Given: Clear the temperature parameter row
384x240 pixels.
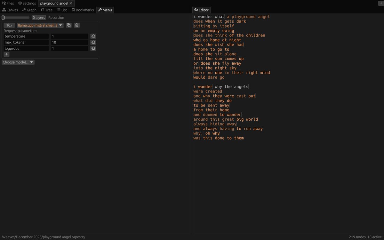Looking at the screenshot, I should [x=93, y=36].
